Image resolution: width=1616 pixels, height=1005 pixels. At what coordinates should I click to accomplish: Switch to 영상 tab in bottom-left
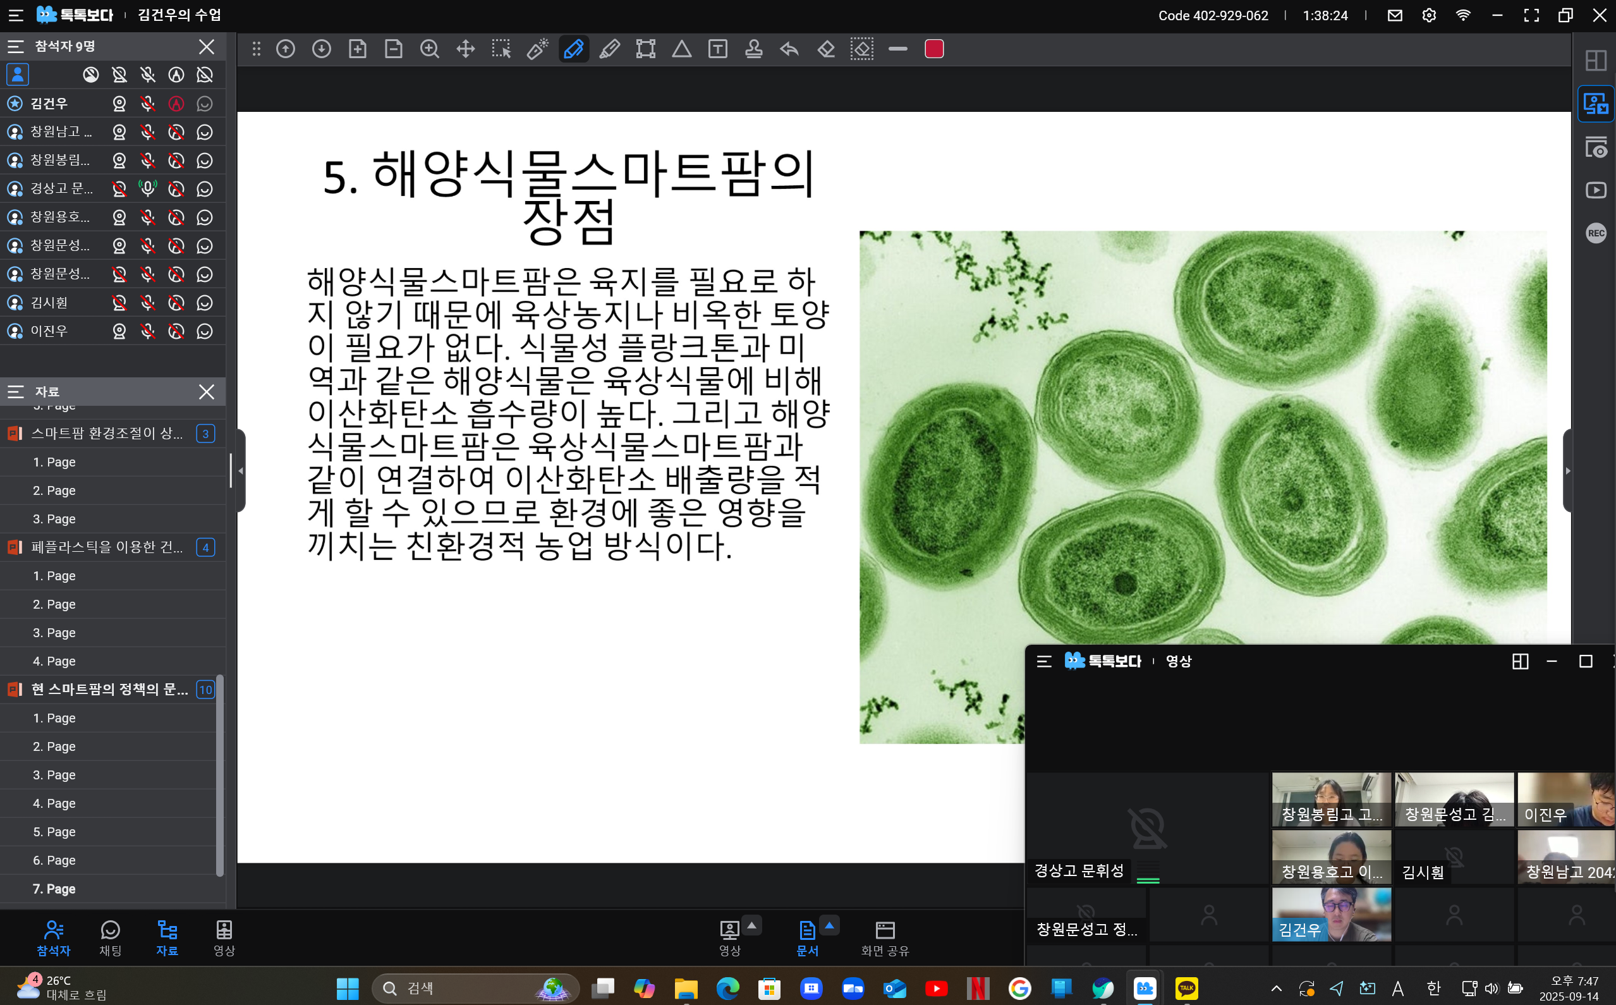tap(224, 937)
